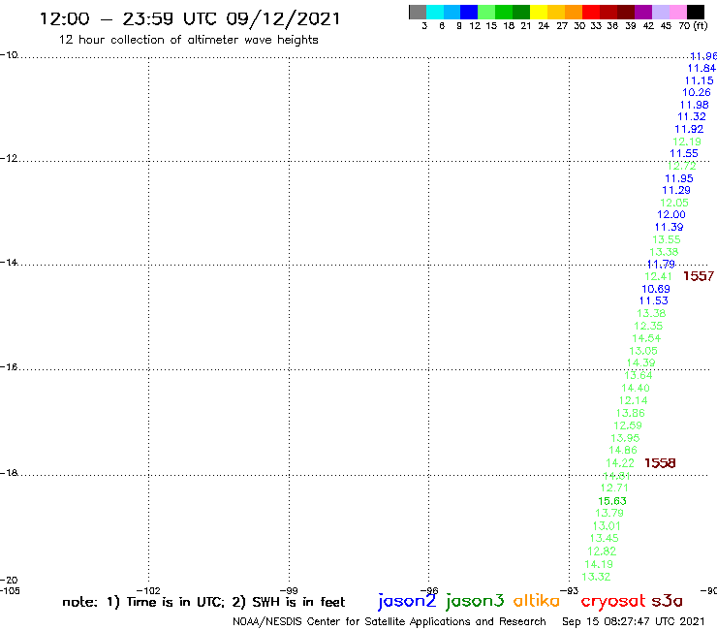Click the NOAA/NESDIS Center credit line
Screen dimensions: 717x630
click(x=390, y=622)
